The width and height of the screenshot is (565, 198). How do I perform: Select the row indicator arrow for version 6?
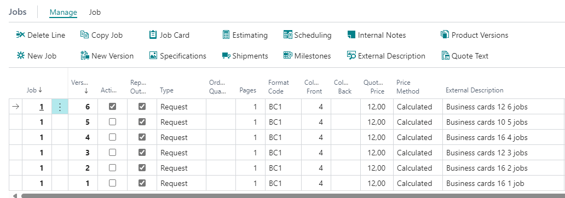15,107
